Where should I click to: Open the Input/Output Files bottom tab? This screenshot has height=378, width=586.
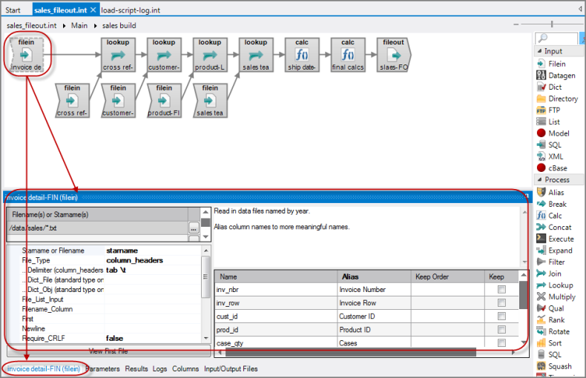point(231,368)
